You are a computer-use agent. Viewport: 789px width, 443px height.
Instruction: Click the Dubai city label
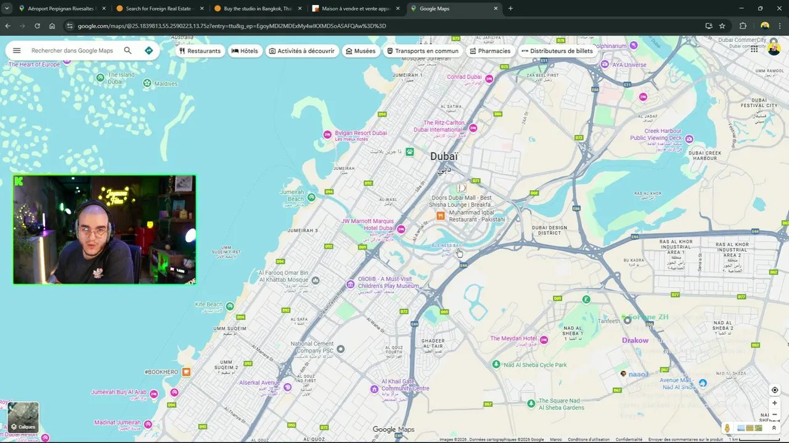tap(444, 157)
